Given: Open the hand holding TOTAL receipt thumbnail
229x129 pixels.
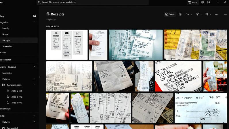Looking at the screenshot, I should [x=58, y=108].
